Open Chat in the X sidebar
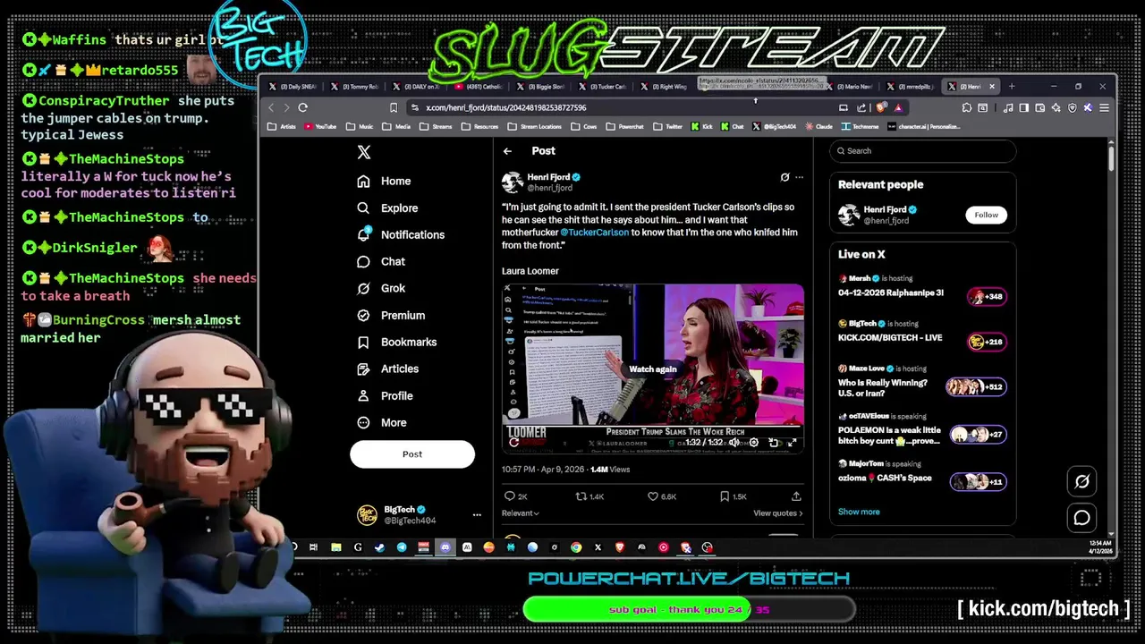 [381, 261]
